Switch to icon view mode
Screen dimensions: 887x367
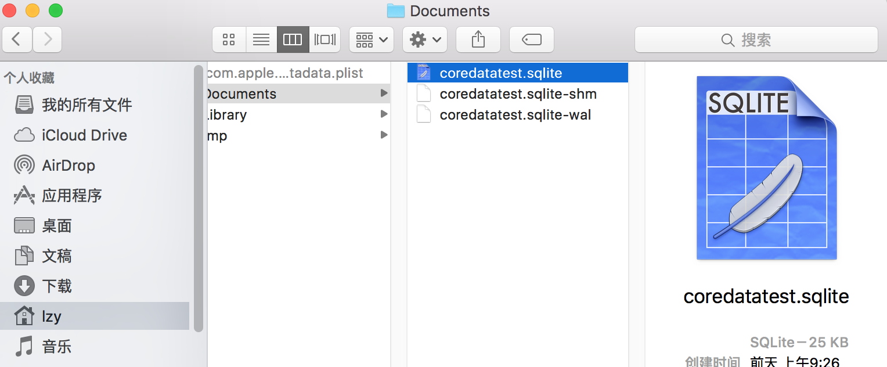coord(229,39)
